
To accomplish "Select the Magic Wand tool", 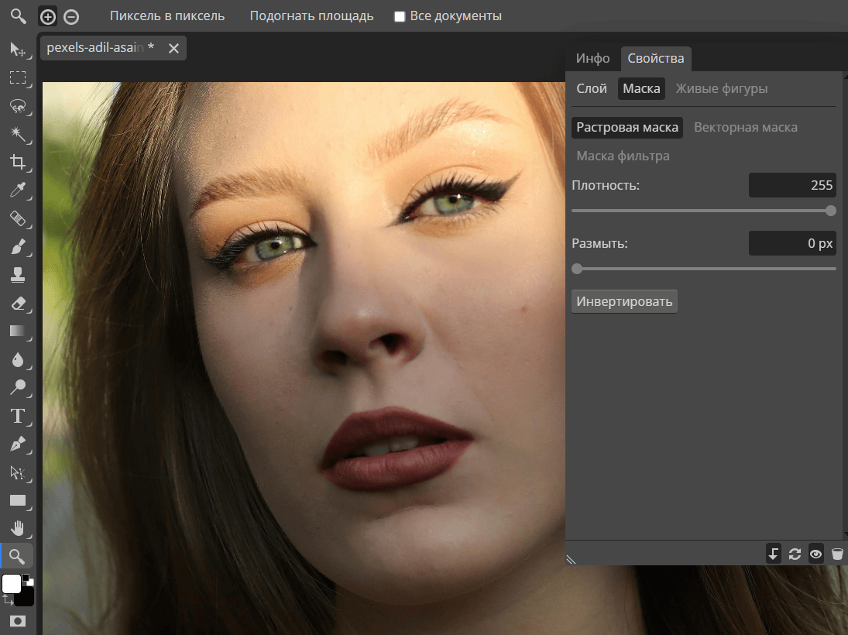I will click(x=18, y=134).
